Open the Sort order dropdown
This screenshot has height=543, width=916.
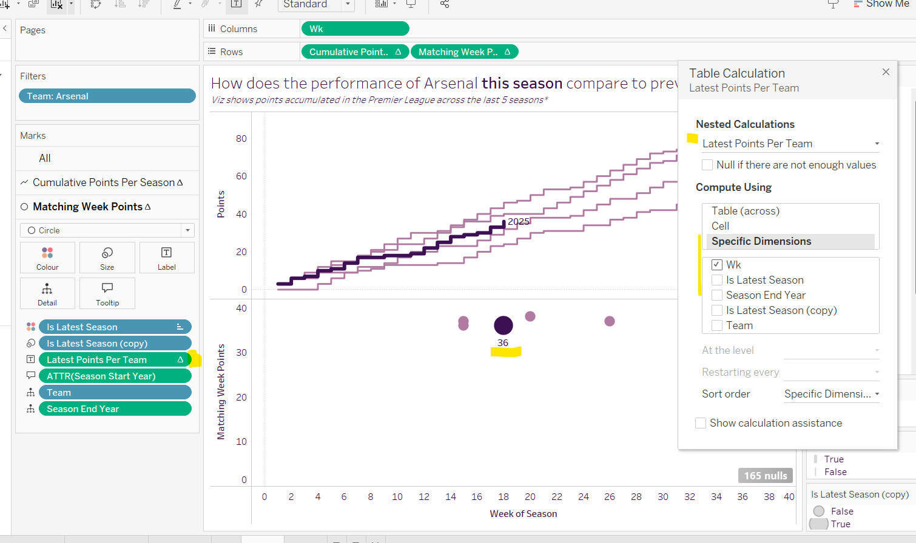[x=832, y=394]
